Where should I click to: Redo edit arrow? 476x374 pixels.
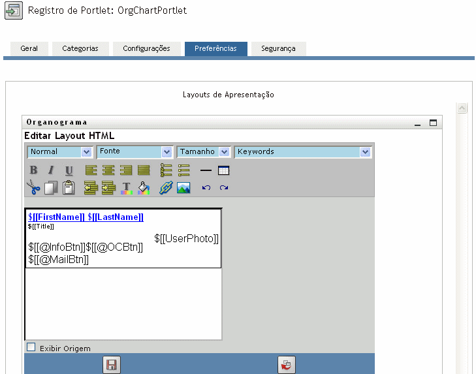click(x=224, y=187)
